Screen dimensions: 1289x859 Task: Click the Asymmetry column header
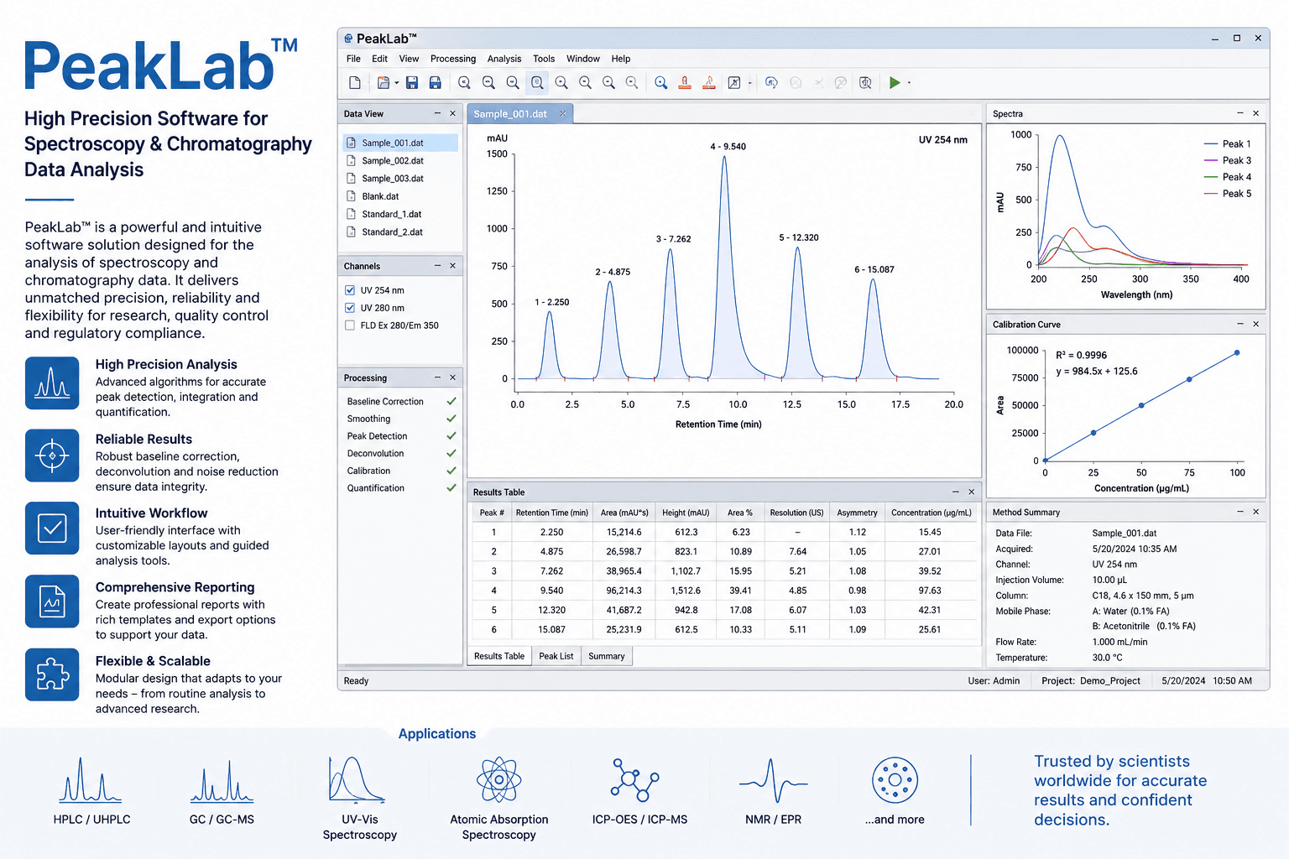click(x=857, y=513)
